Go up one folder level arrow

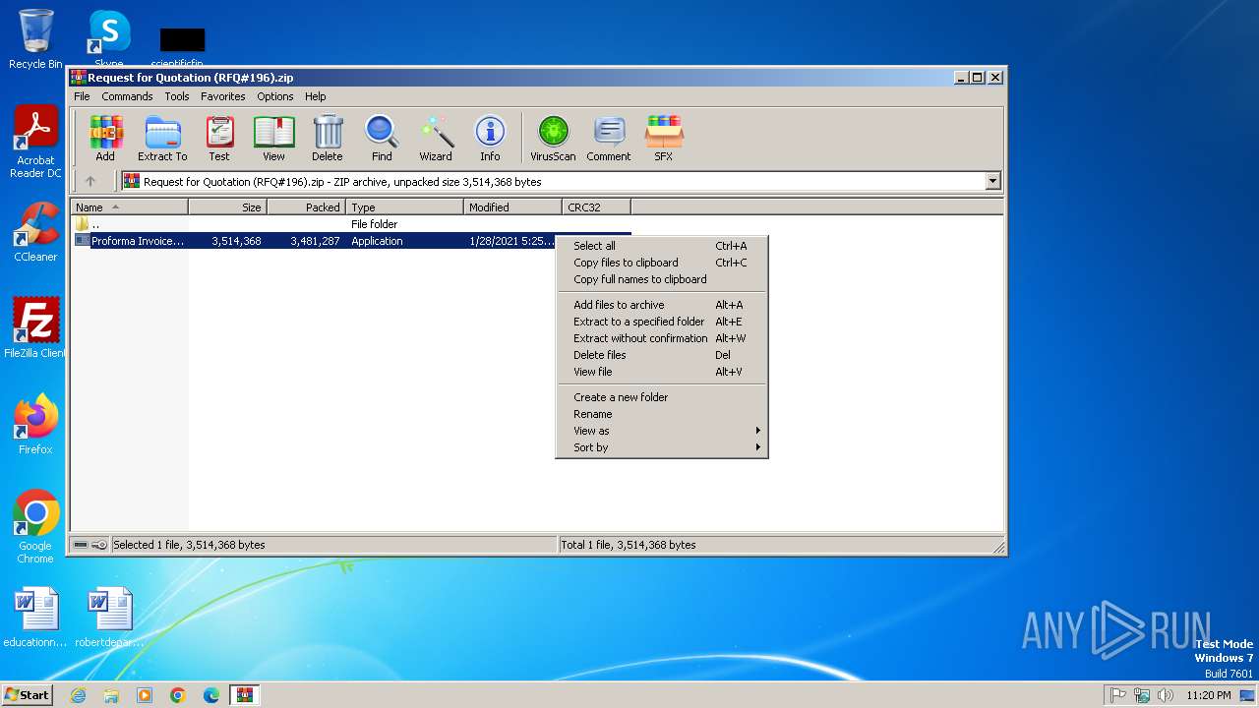[x=90, y=181]
